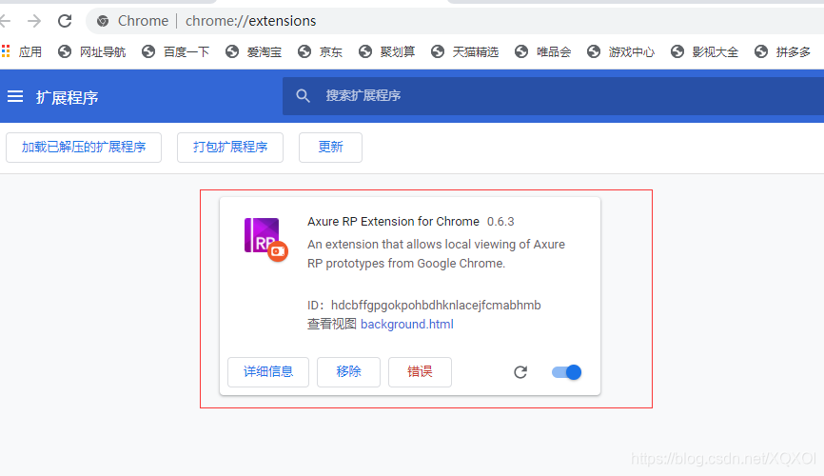
Task: Open 详细信息 for Axure RP extension
Action: coord(268,372)
